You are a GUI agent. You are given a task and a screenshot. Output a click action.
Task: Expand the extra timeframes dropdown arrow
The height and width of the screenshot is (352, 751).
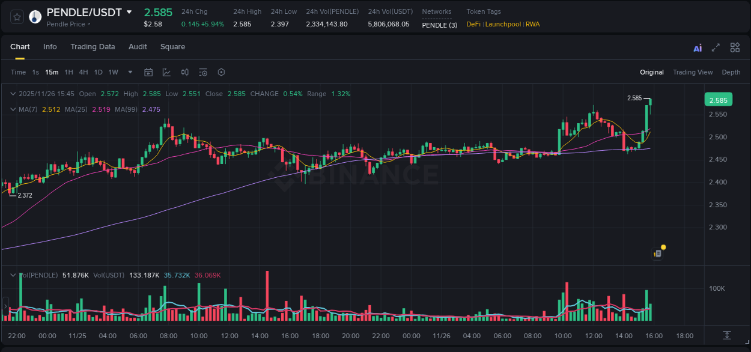click(129, 71)
